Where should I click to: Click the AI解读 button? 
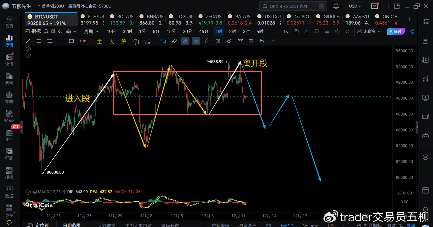coord(395,31)
